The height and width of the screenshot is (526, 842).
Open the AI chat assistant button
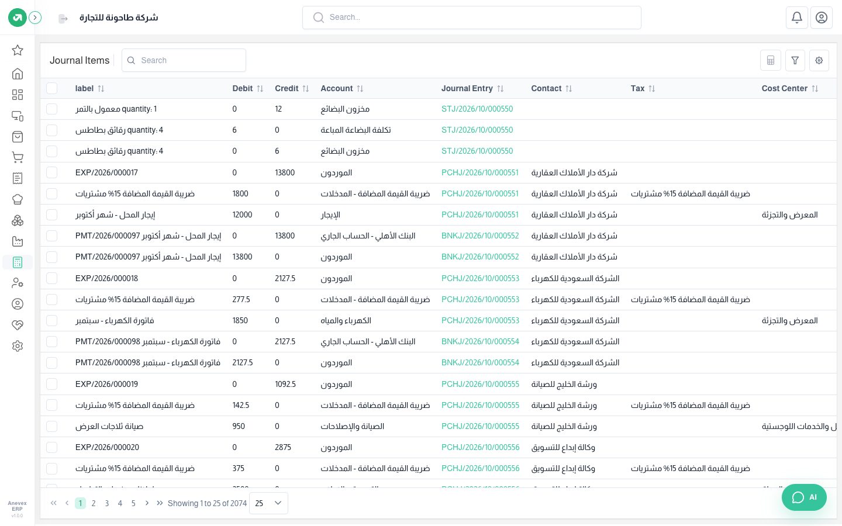point(804,497)
